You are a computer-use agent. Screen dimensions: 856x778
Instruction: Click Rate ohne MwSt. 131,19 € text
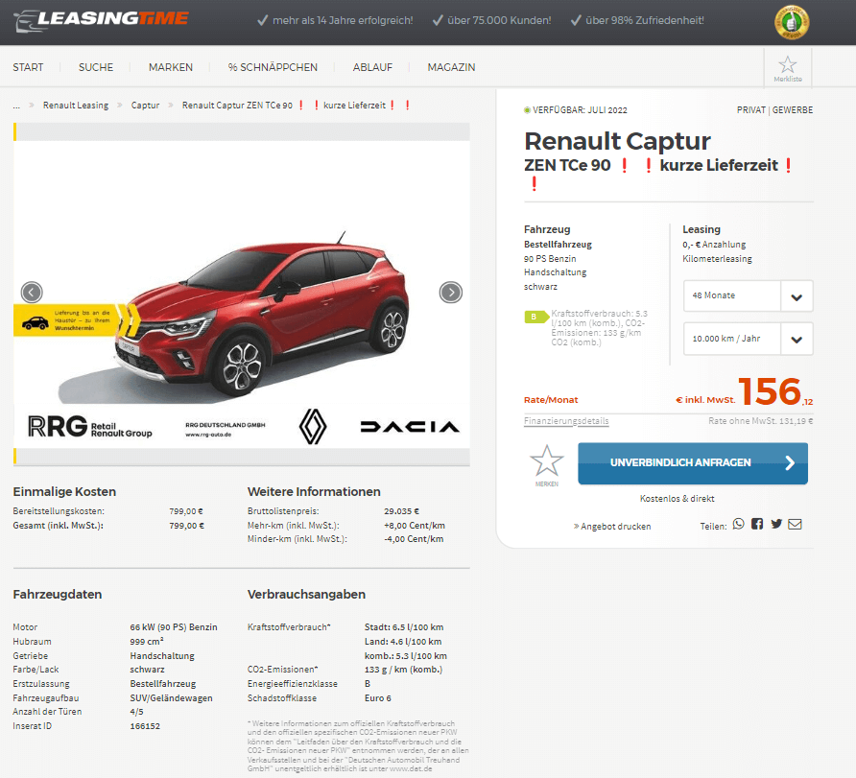pos(760,421)
